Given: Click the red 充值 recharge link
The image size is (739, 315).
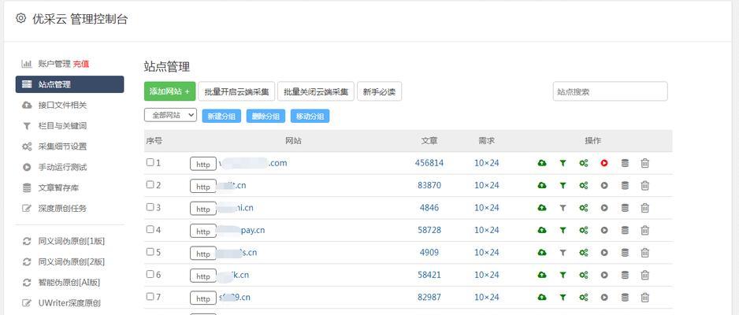Looking at the screenshot, I should point(81,64).
